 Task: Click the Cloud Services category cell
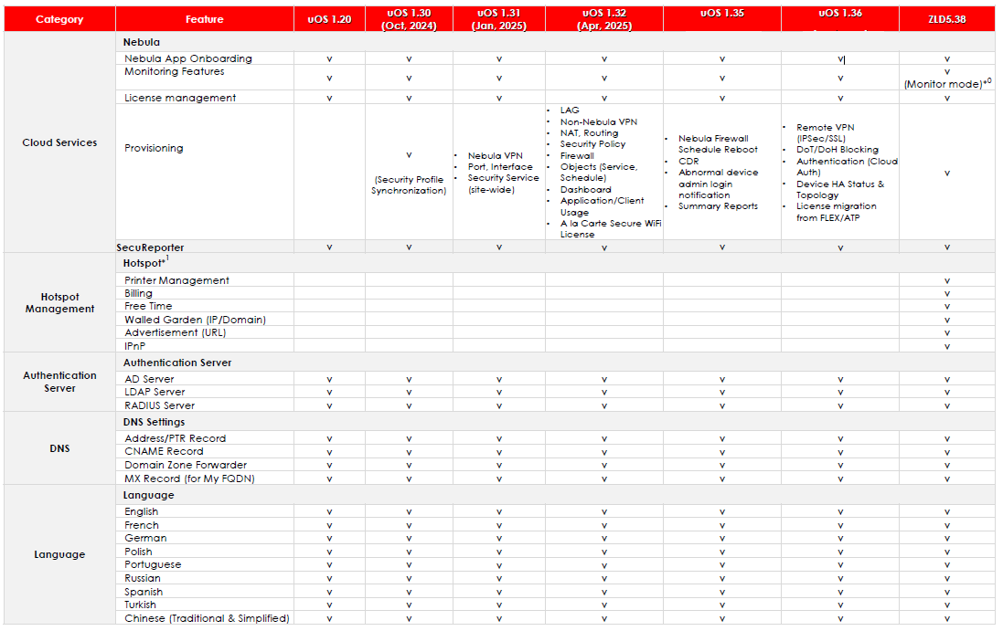(x=59, y=143)
